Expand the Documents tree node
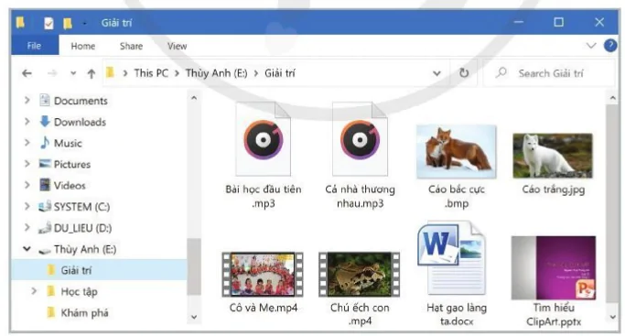Viewport: 625px width, 336px height. coord(27,100)
